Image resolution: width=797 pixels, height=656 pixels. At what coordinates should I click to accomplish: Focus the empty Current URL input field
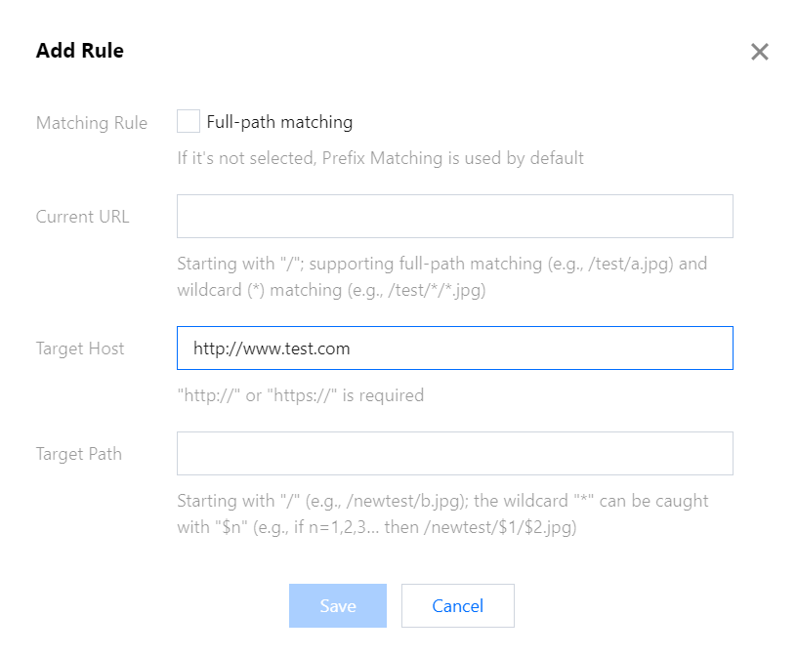pyautogui.click(x=454, y=217)
